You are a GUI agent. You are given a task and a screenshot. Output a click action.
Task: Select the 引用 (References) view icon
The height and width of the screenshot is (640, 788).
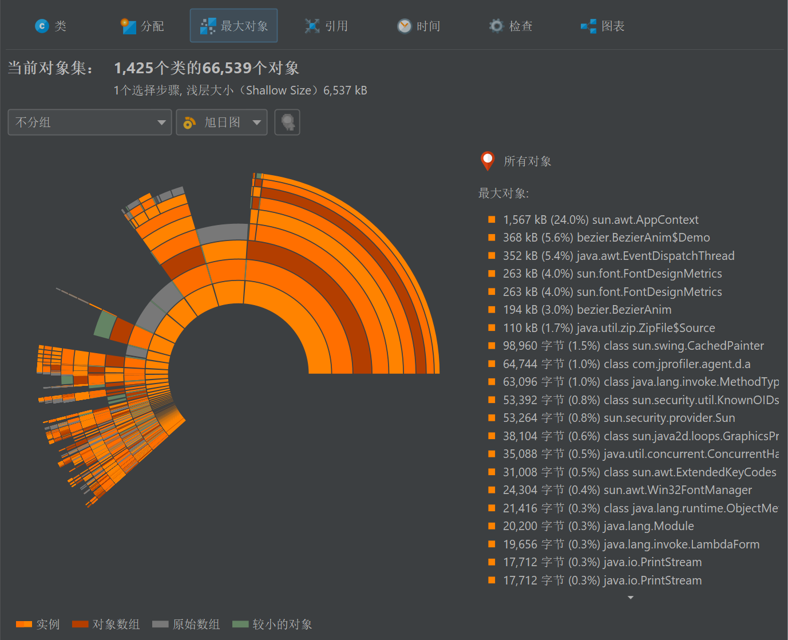coord(312,26)
